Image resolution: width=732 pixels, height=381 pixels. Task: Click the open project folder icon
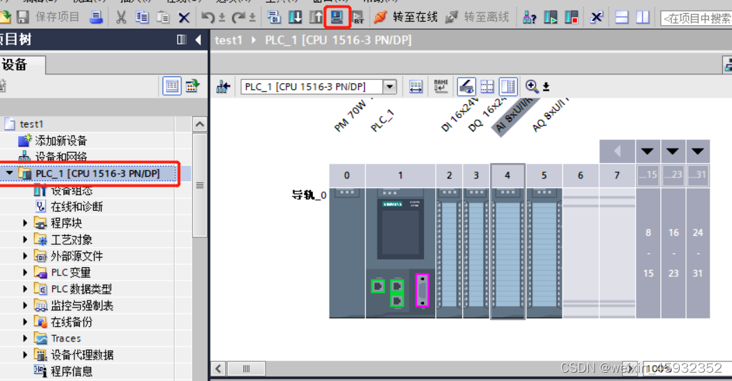(x=5, y=17)
